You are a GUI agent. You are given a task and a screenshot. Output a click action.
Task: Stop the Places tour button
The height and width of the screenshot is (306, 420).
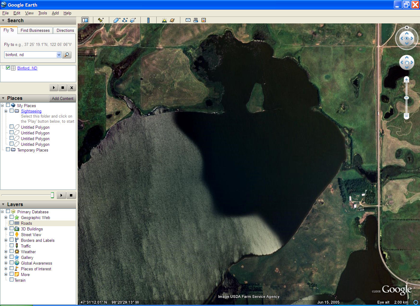pos(71,195)
